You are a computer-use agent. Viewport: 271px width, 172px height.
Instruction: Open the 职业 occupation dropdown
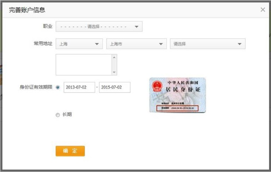tap(99, 27)
